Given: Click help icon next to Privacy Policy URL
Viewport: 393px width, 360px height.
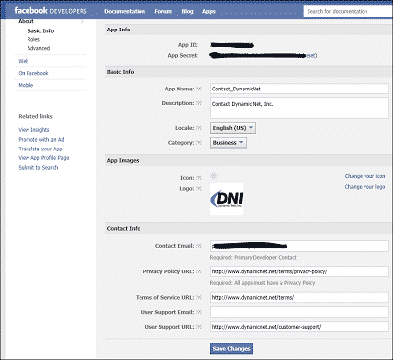Looking at the screenshot, I should click(198, 271).
